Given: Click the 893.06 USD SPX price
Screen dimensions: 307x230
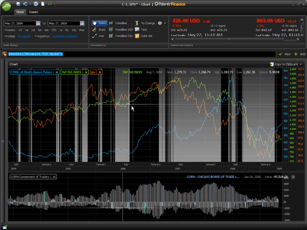Looking at the screenshot, I should [x=270, y=21].
